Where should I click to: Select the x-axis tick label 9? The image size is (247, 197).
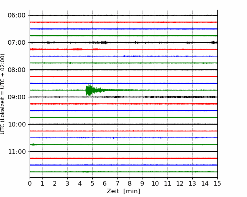tap(142, 183)
